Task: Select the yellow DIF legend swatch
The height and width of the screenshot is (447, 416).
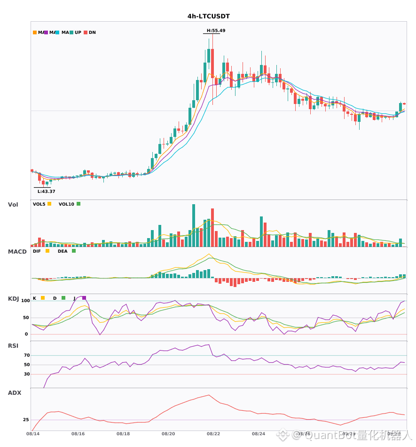Action: 47,251
